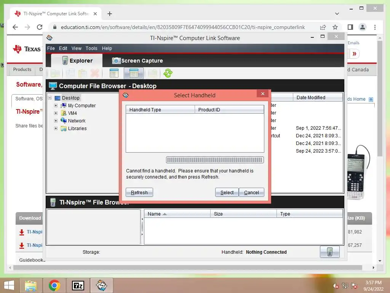Sort the handheld files by Size column

click(x=243, y=214)
